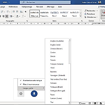The width and height of the screenshot is (105, 105).
Task: Open the Publipostage tab
Action: coord(27,7)
